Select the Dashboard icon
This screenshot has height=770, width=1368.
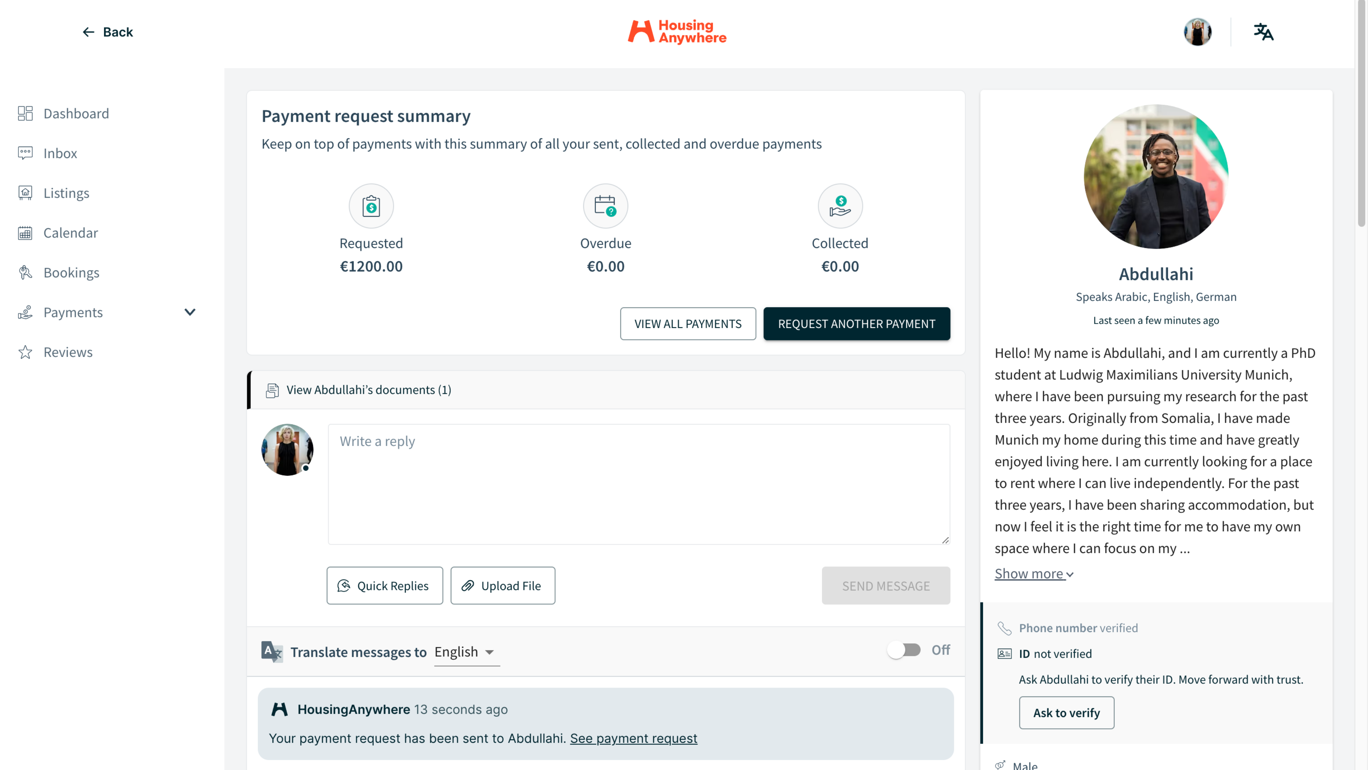pyautogui.click(x=25, y=113)
